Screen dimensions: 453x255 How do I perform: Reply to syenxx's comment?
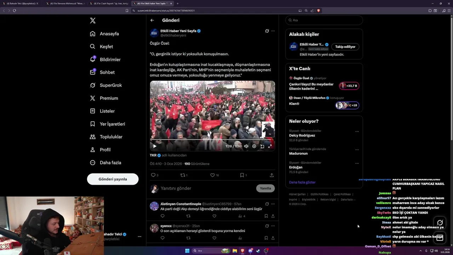pos(162,238)
